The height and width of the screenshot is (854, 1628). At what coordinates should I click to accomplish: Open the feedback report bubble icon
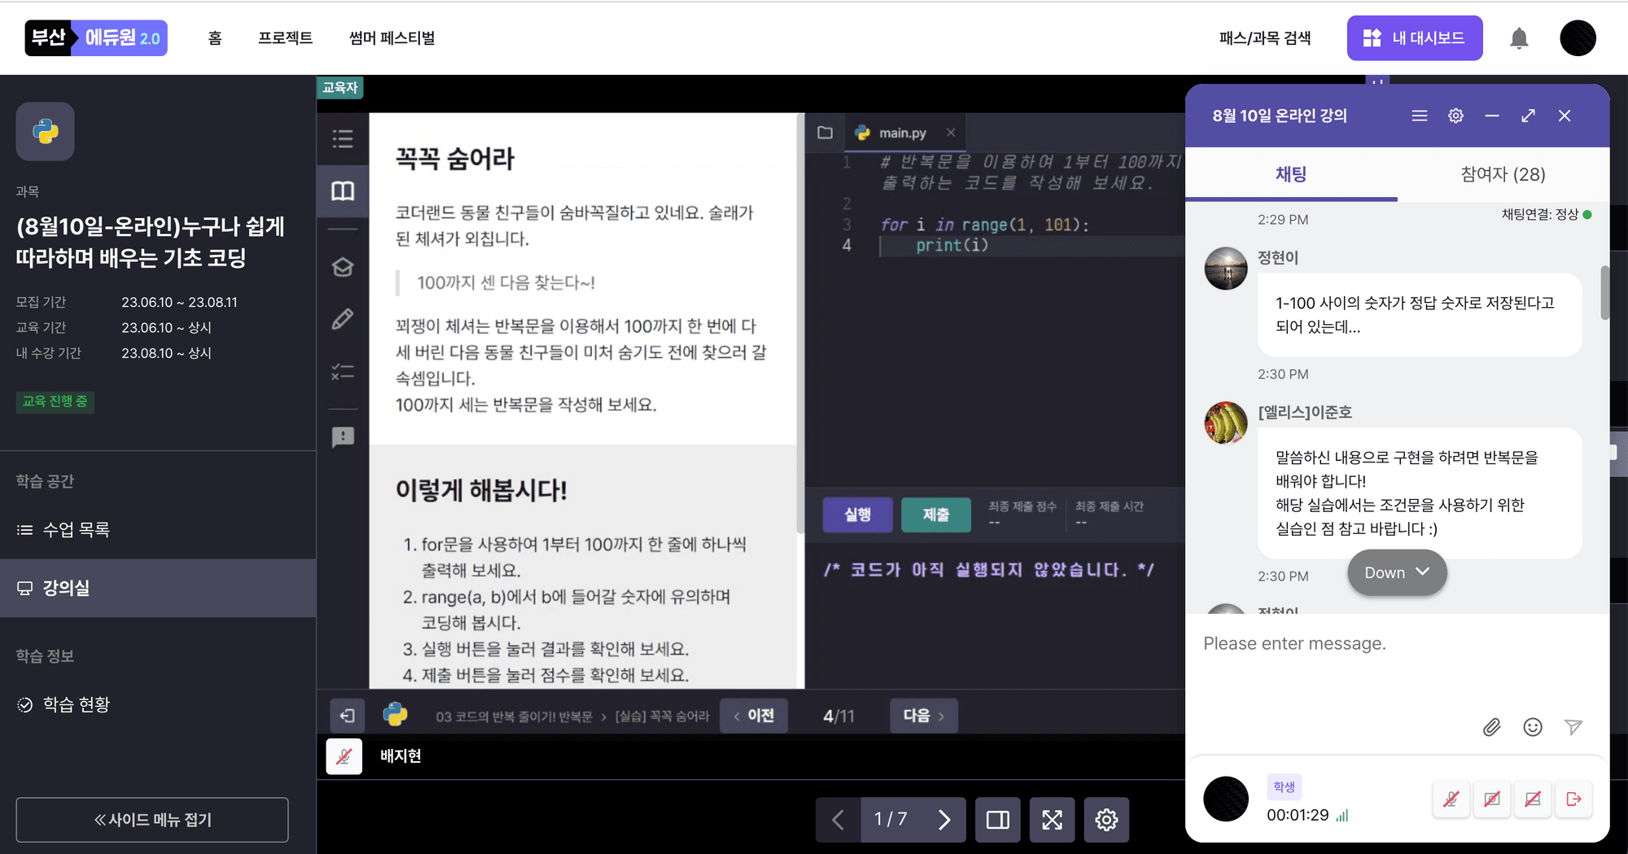[x=343, y=437]
